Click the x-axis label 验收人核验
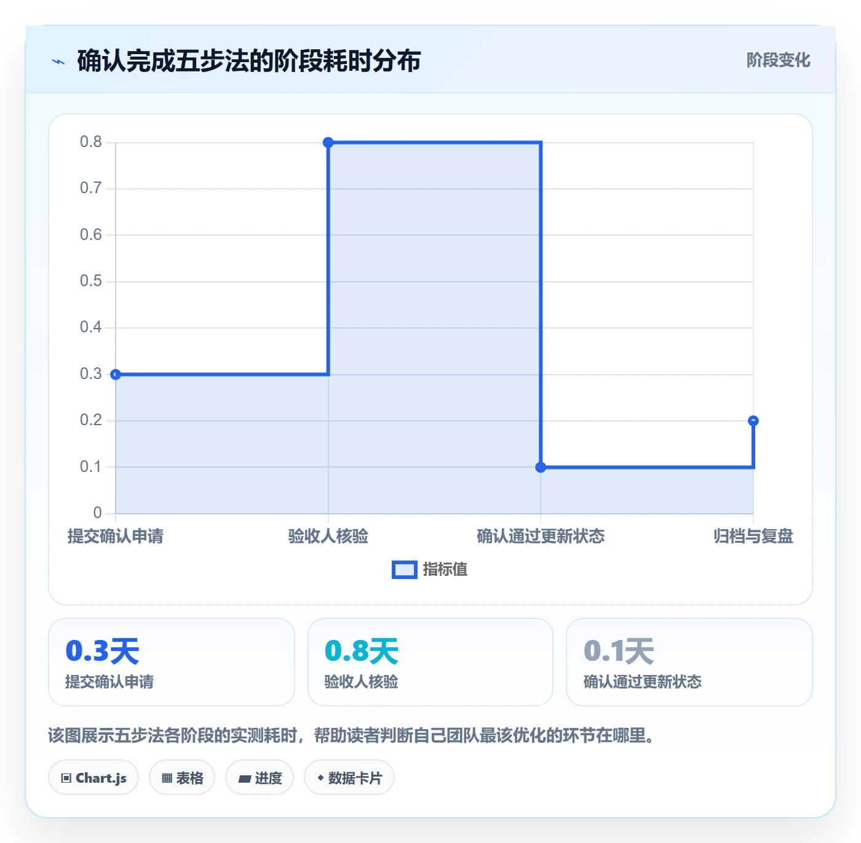This screenshot has width=861, height=843. 328,537
